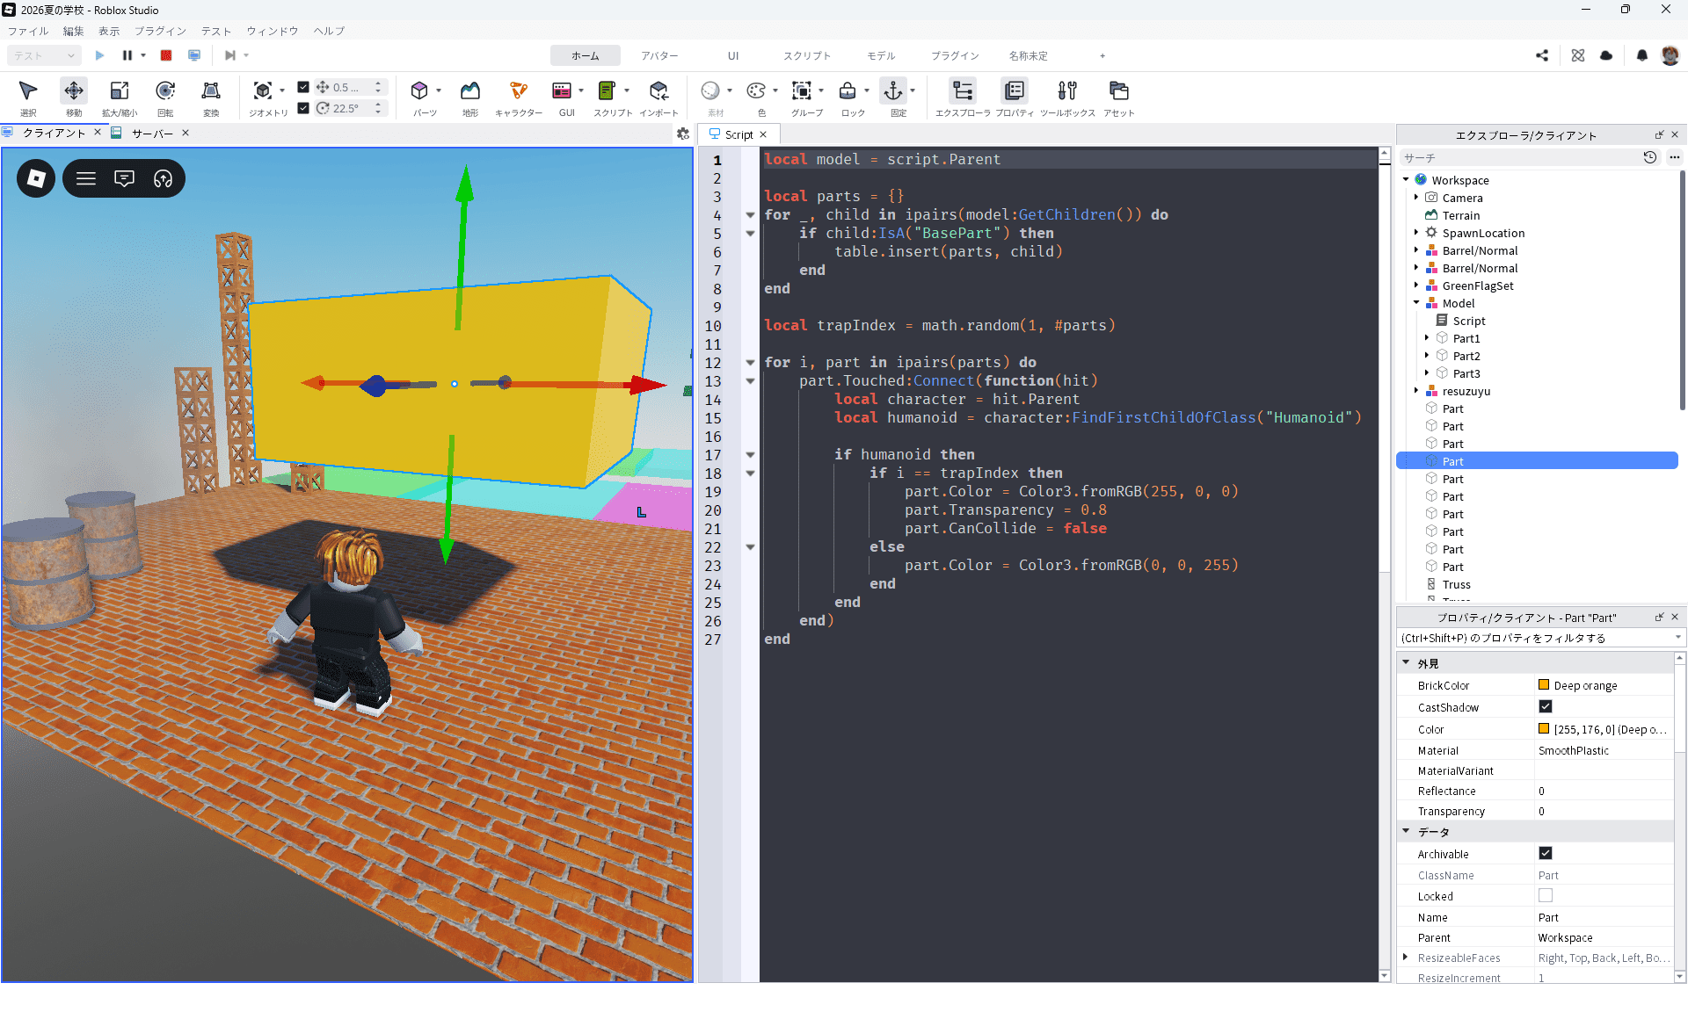
Task: Open the Roblox menu button in viewport
Action: pos(36,178)
